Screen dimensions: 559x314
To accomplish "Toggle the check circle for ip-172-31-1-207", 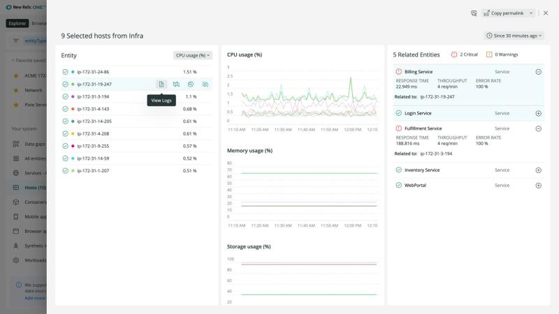I will click(x=65, y=171).
